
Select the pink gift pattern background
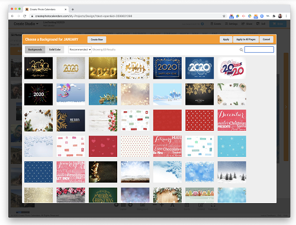tap(70, 146)
